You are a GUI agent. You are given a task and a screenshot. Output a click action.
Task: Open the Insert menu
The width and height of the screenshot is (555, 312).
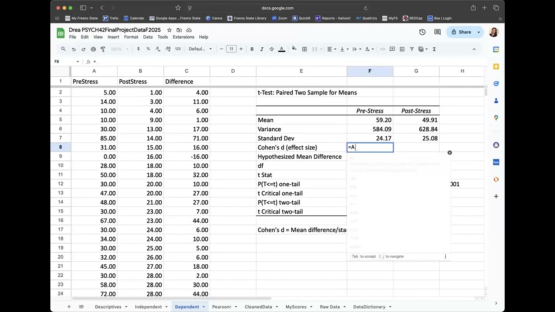click(x=114, y=37)
